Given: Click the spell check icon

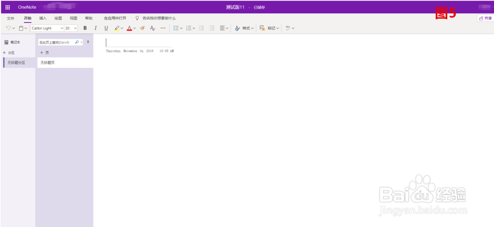Looking at the screenshot, I should (288, 28).
